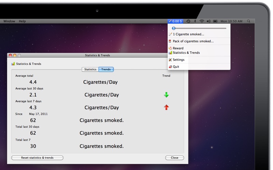Click the Bluetooth status icon
Screen dimensions: 273x170
195,21
